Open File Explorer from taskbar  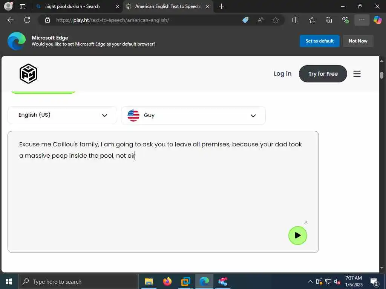(149, 281)
